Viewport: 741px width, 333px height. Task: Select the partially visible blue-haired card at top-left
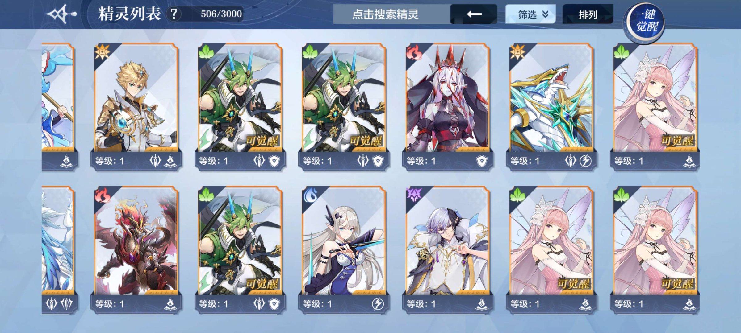click(x=59, y=106)
